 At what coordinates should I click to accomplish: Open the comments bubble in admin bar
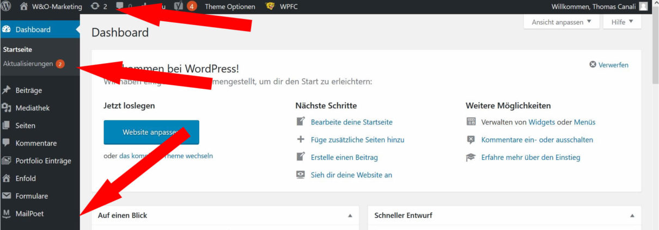pyautogui.click(x=120, y=7)
